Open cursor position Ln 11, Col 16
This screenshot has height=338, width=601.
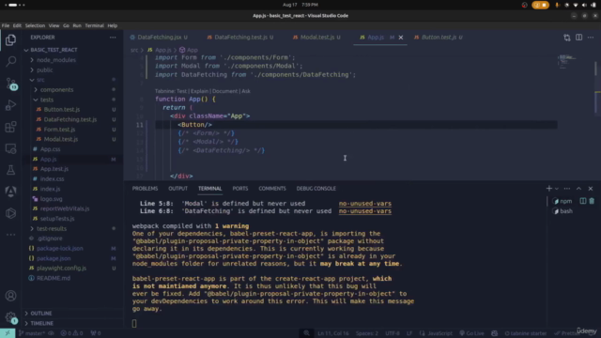pos(332,333)
